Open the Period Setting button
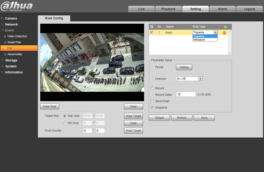 [184, 67]
